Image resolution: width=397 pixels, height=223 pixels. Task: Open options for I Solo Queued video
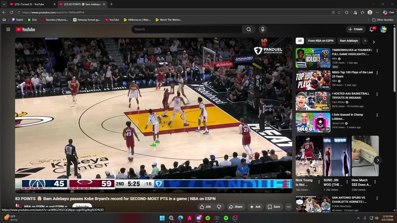pos(377,115)
